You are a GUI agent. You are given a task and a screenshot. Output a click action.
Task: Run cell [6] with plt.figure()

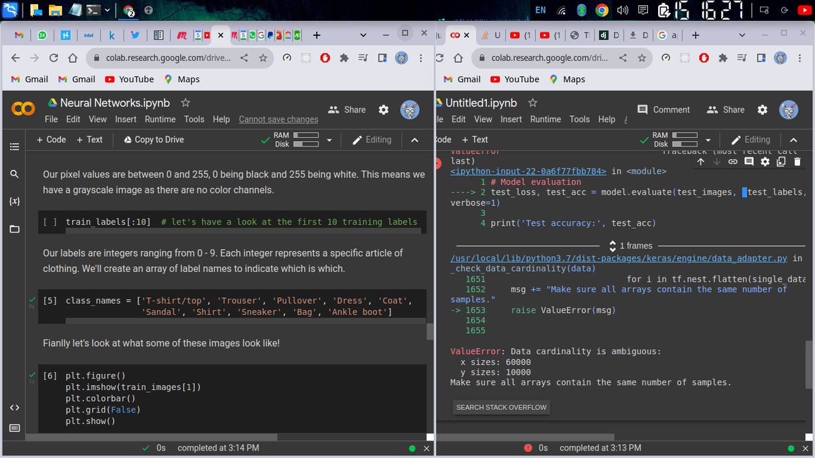click(x=50, y=376)
